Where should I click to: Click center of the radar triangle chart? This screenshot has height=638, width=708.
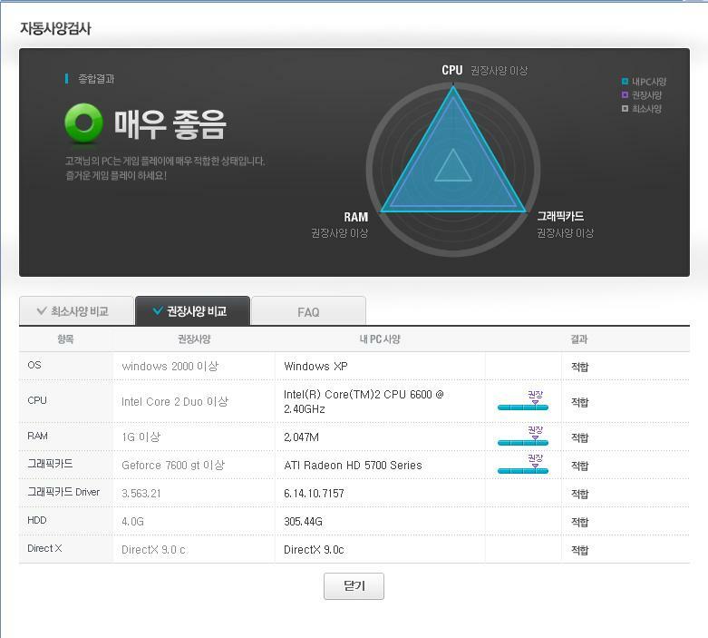[x=452, y=166]
